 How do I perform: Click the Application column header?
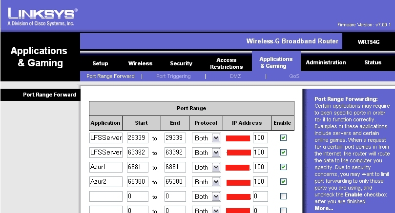coord(105,123)
